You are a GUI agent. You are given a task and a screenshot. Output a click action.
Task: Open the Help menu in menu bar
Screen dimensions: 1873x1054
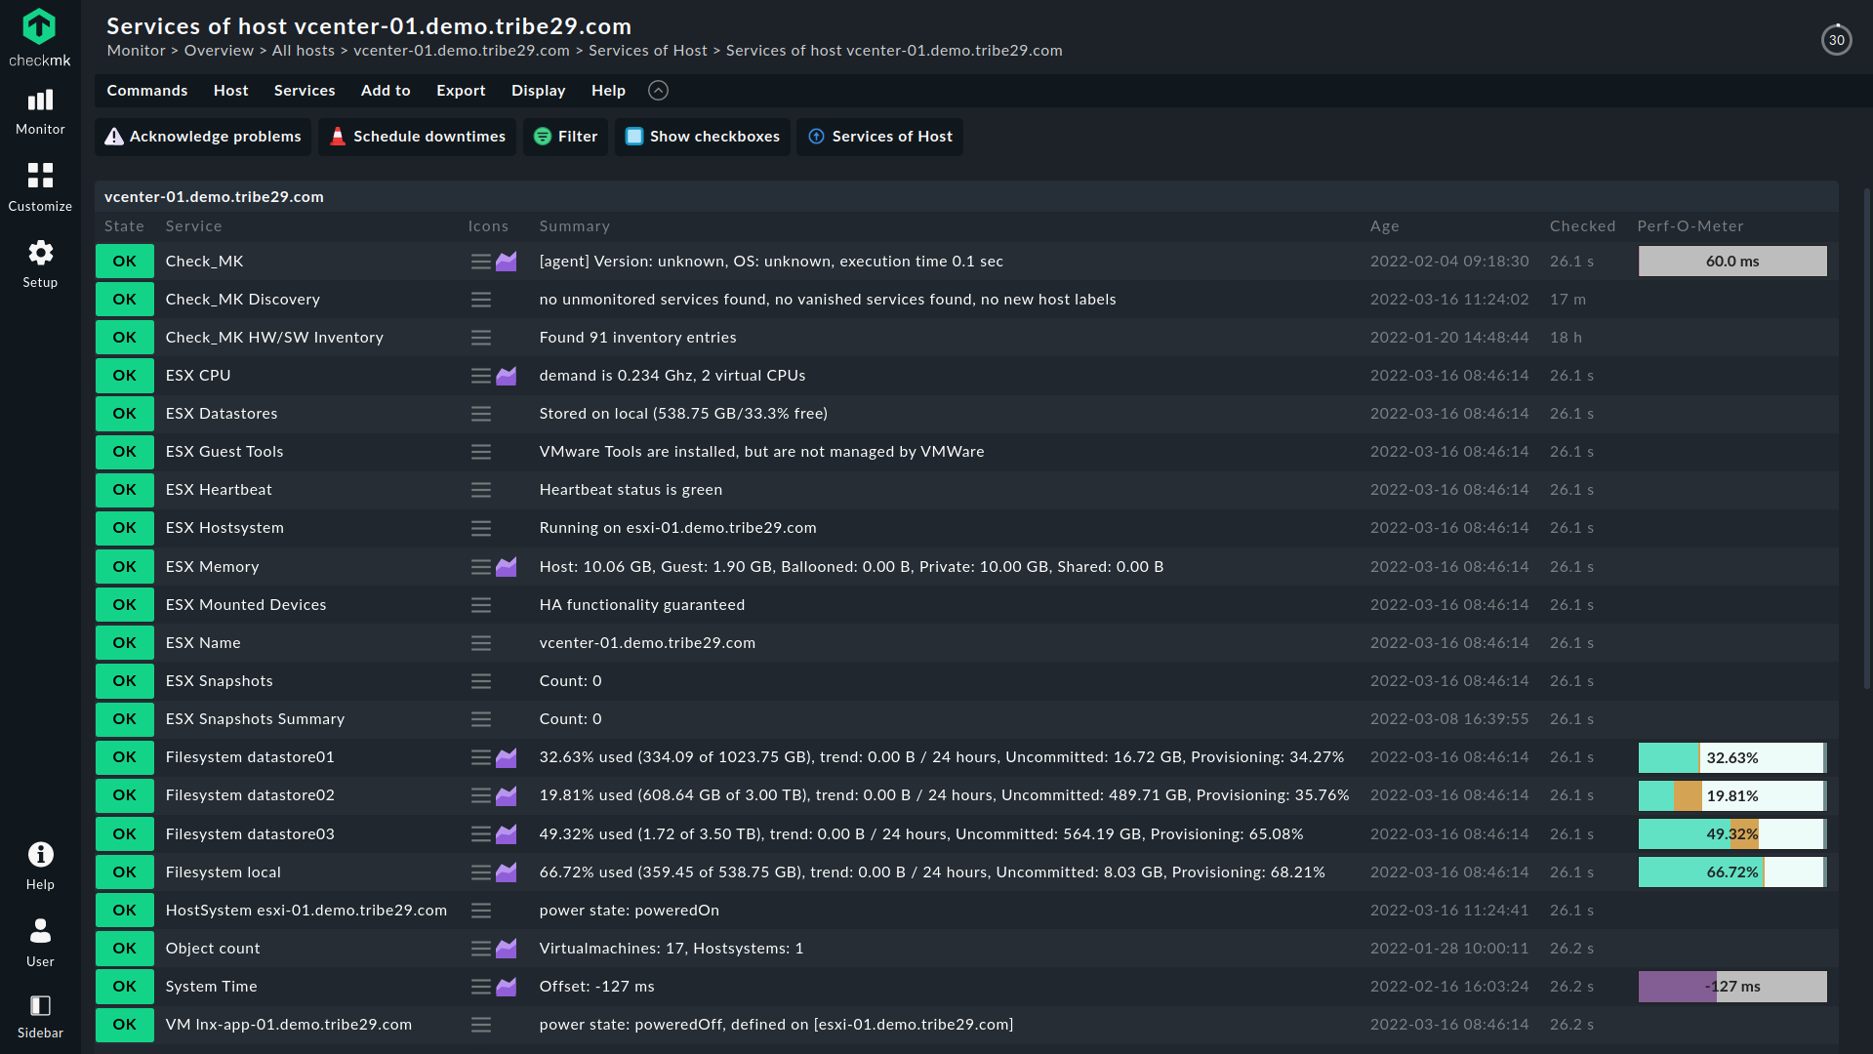click(608, 91)
